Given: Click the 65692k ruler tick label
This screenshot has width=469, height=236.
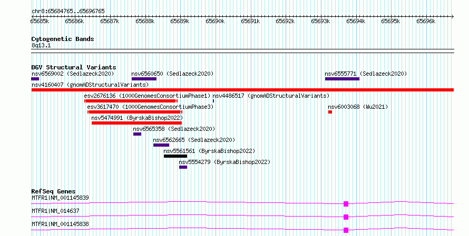Looking at the screenshot, I should (285, 21).
